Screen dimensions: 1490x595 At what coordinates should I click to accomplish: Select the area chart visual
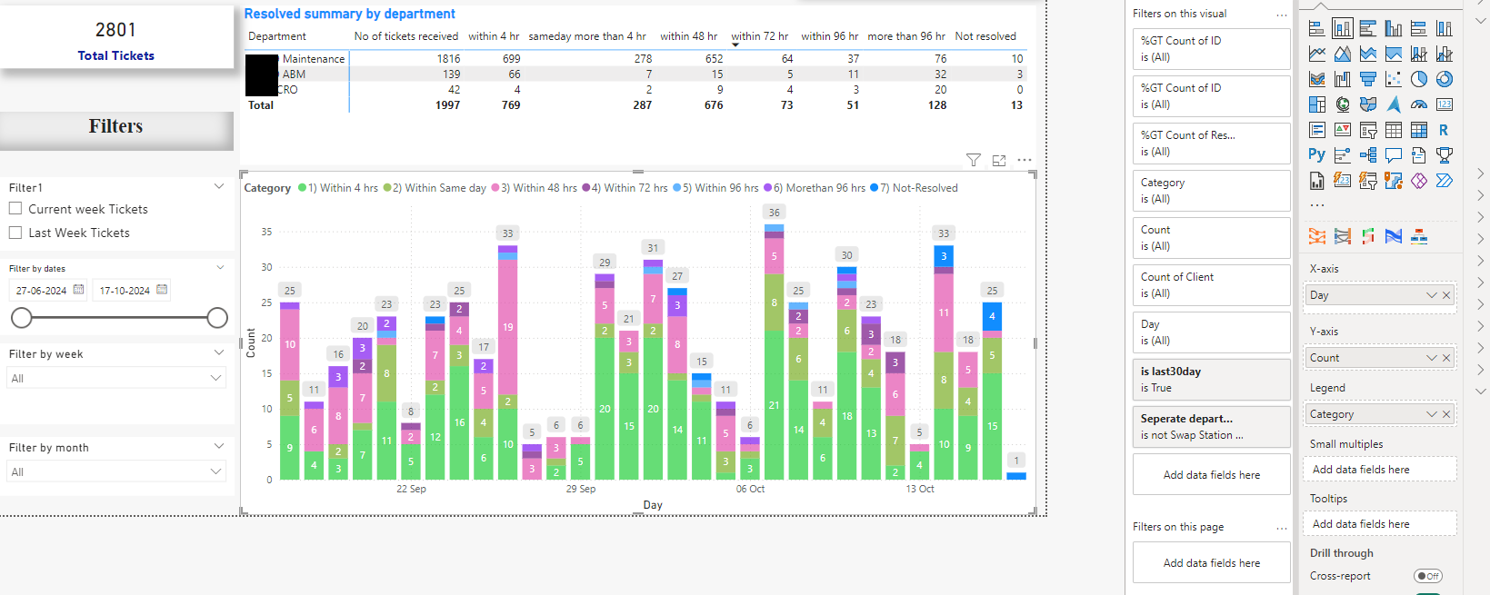pos(1343,54)
